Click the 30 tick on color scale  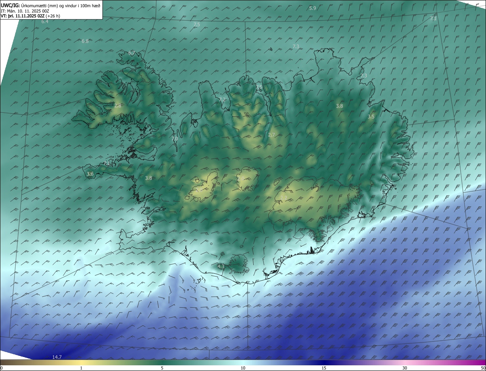(x=405, y=368)
